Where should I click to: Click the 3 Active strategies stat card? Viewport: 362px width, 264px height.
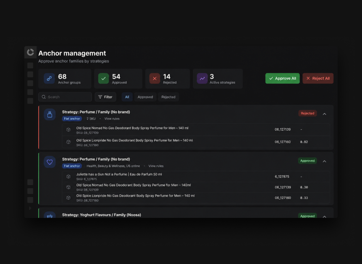218,78
